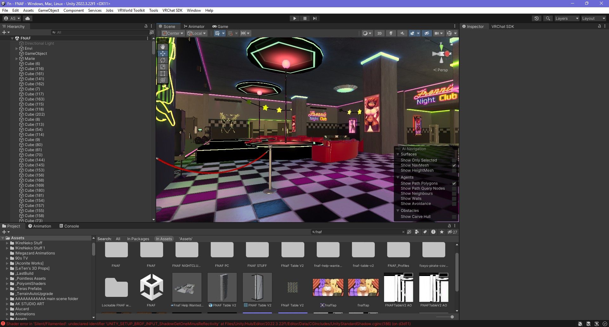Open the global search magnifier icon
Screen dimensions: 609x327
(548, 18)
